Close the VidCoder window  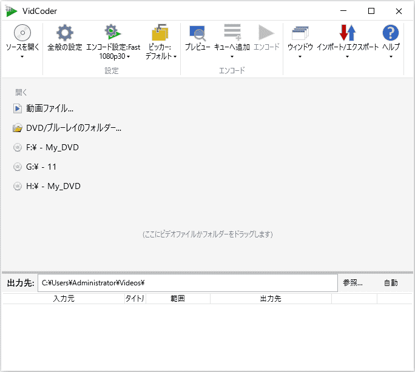pyautogui.click(x=399, y=11)
